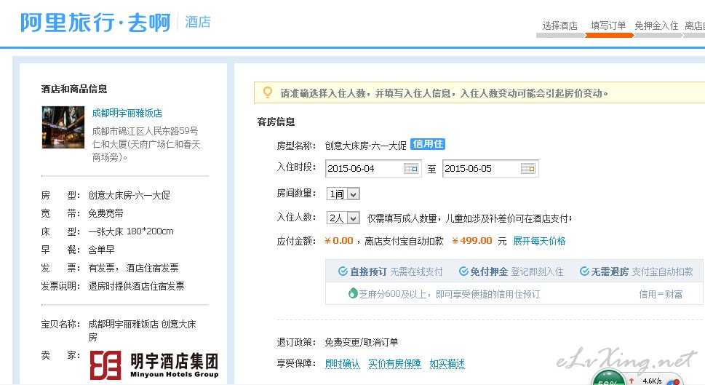Open calendar icon for check-out date 2015-06-05

click(528, 169)
